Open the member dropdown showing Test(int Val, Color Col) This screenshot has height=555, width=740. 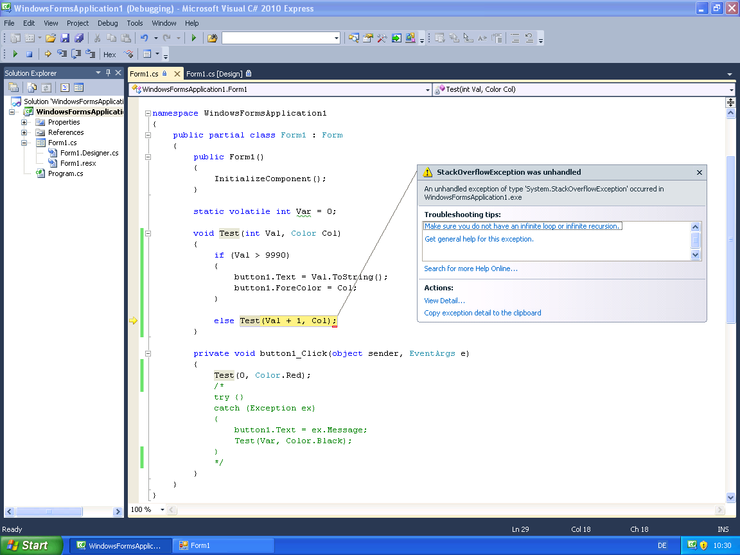point(732,90)
